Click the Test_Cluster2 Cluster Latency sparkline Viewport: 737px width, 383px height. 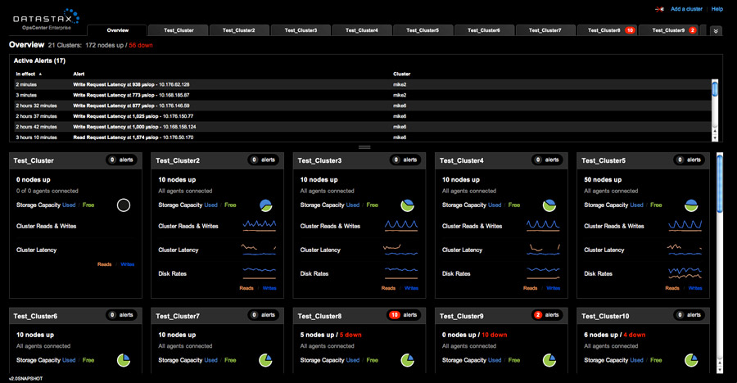[260, 250]
